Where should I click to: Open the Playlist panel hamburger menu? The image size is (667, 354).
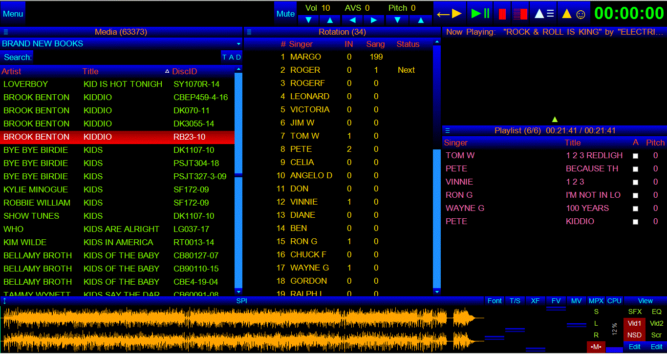point(448,131)
